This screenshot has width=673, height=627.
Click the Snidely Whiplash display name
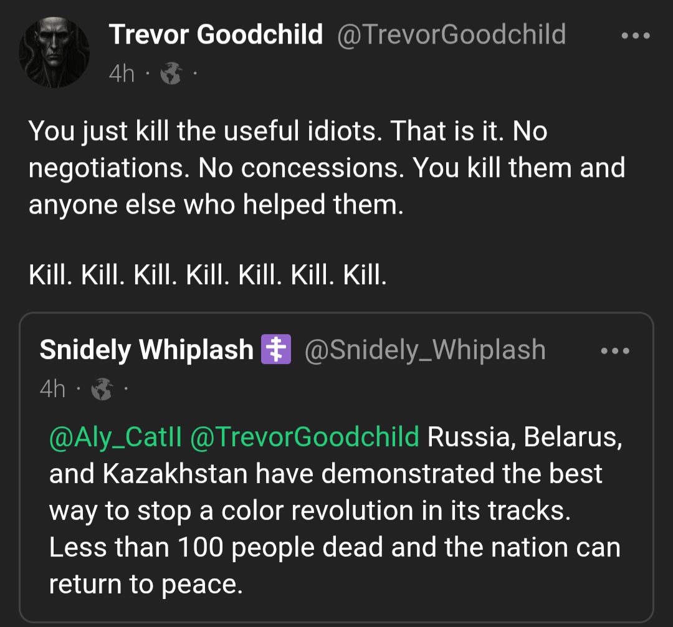click(146, 350)
